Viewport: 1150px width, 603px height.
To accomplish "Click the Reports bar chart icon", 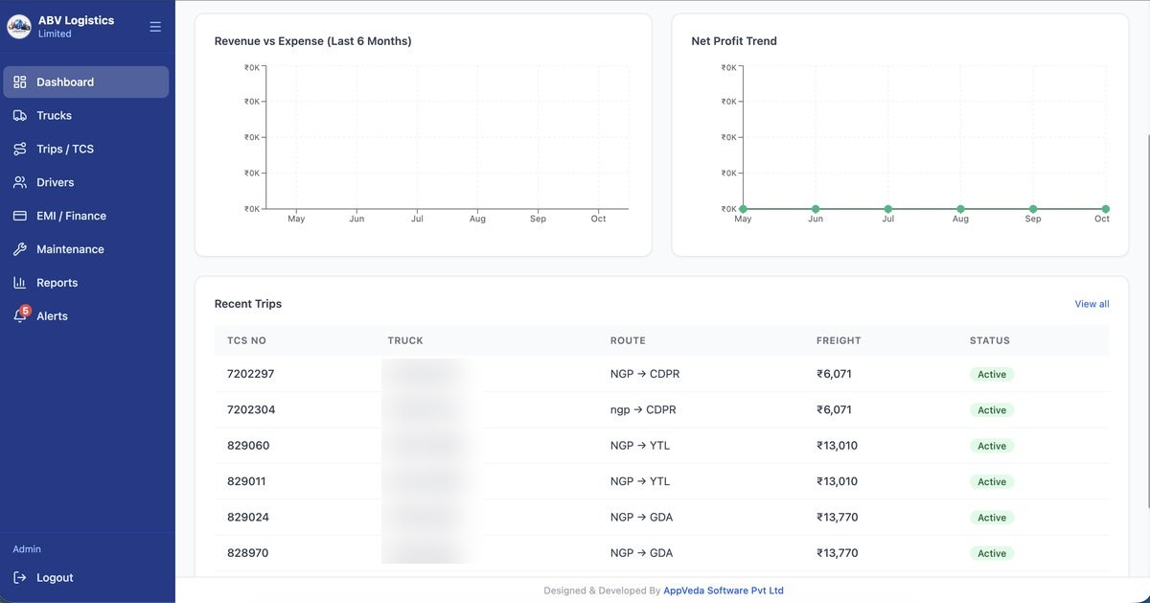I will (19, 283).
